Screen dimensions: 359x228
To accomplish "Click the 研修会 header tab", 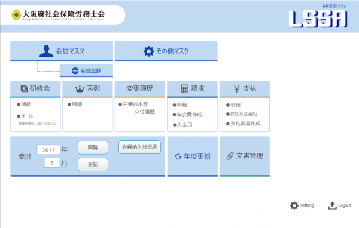I will pyautogui.click(x=35, y=89).
